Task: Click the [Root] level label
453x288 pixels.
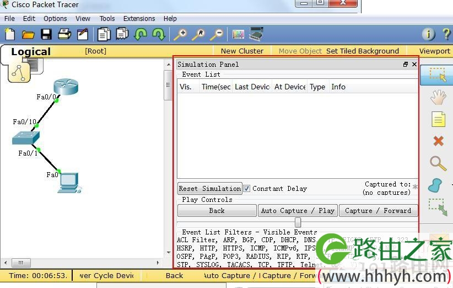Action: pos(96,51)
